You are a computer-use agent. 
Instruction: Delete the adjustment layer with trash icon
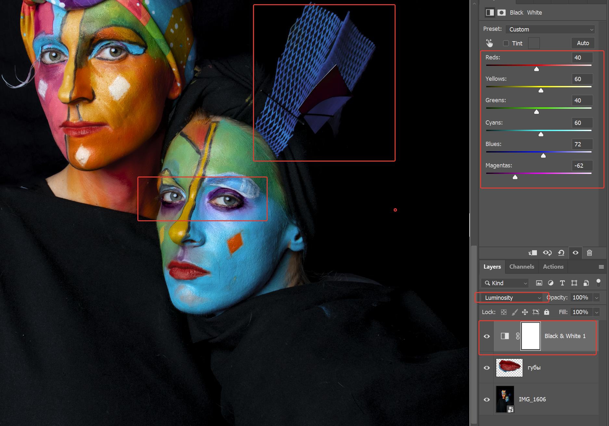590,253
